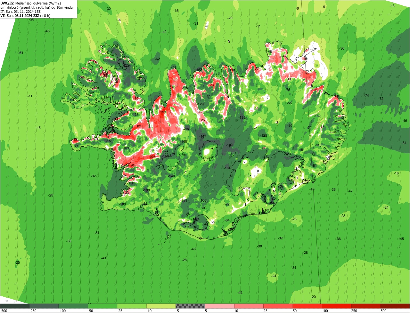The width and height of the screenshot is (410, 313).
Task: Click the '-500' legend tick label
Action: pos(4,311)
